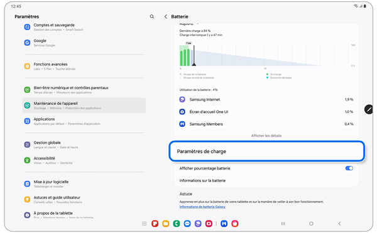Screen dimensions: 377x233
Task: Launch the orange My Files app from taskbar
Action: (166, 224)
